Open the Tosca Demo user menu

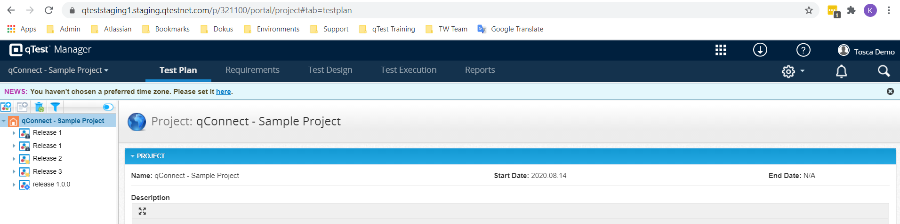click(x=866, y=50)
